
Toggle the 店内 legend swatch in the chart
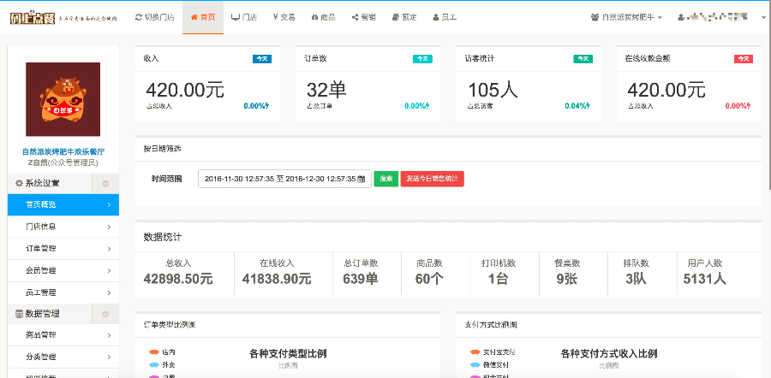pyautogui.click(x=154, y=351)
